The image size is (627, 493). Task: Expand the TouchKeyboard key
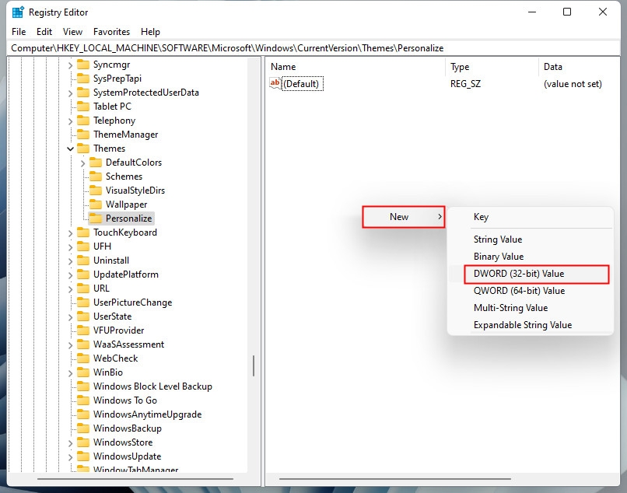[70, 233]
